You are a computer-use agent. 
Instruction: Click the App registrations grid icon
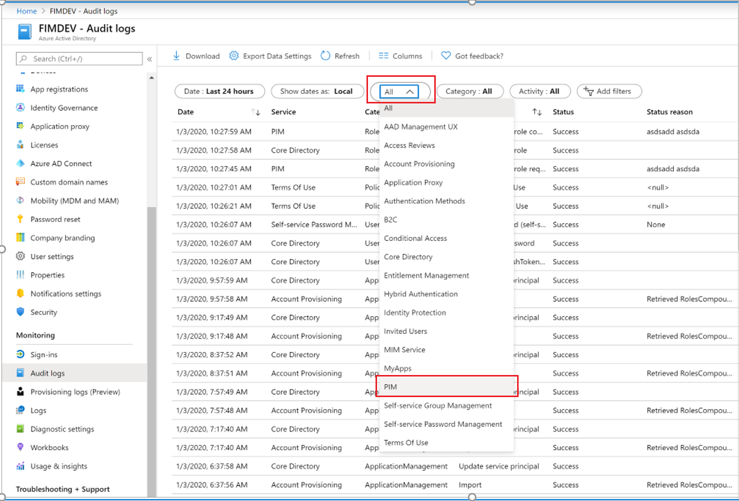[20, 89]
